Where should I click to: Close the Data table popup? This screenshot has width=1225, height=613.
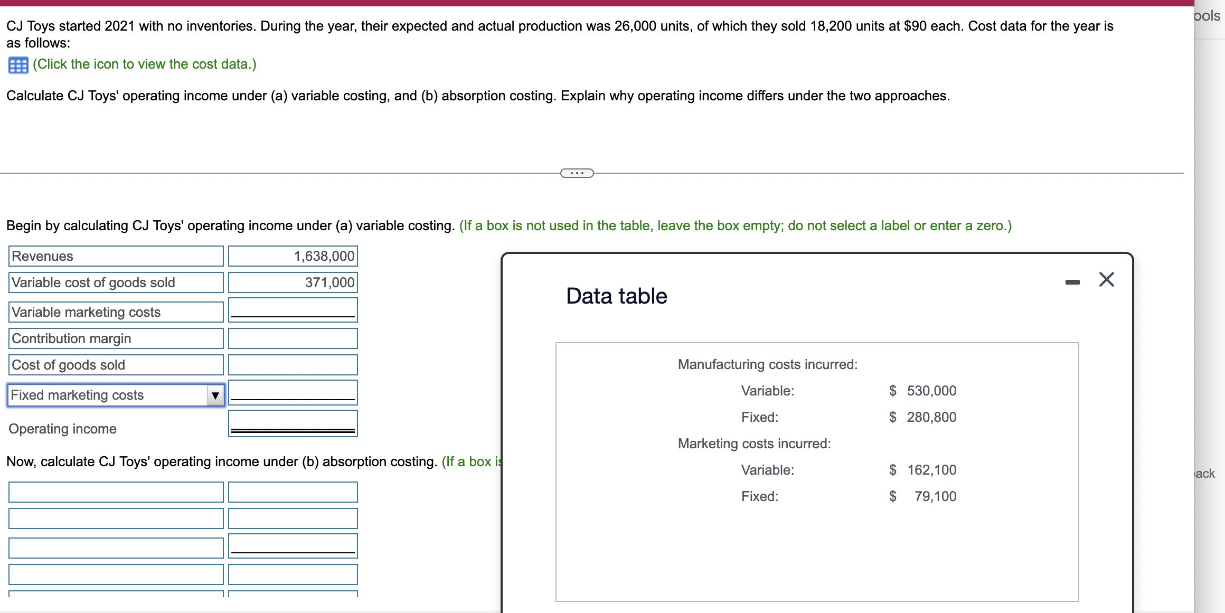[1106, 279]
